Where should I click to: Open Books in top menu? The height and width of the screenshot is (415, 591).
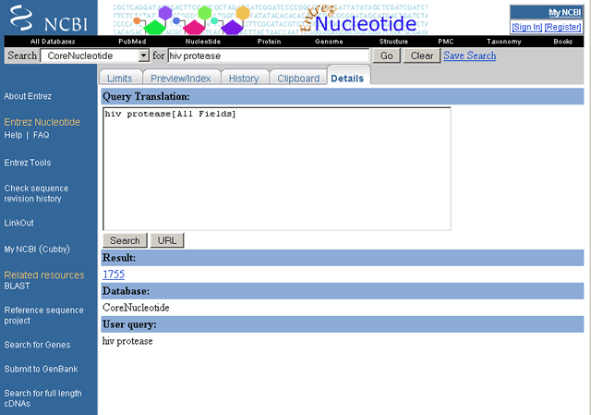(x=563, y=42)
